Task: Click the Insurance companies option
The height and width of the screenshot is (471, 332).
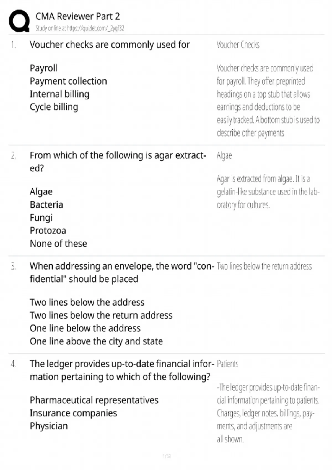Action: pos(73,413)
